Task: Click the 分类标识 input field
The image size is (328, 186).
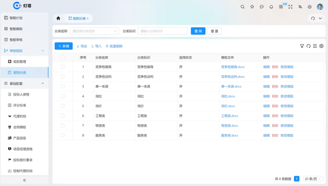Action: point(162,31)
